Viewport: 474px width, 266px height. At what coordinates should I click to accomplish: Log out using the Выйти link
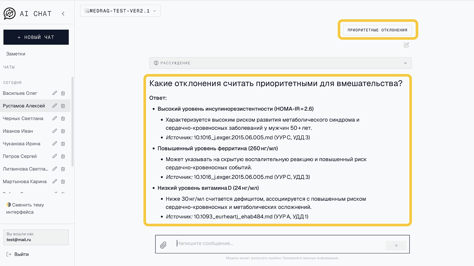[x=21, y=254]
